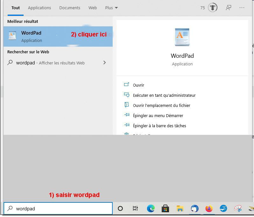Click the Cortana circle taskbar icon
This screenshot has width=254, height=217.
tap(120, 208)
